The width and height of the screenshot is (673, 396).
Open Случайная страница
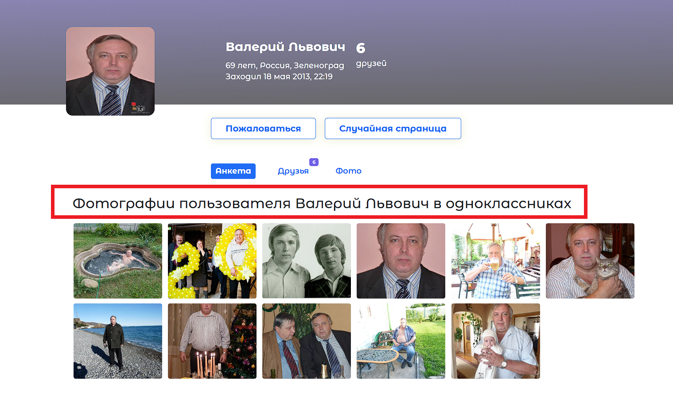tap(393, 128)
